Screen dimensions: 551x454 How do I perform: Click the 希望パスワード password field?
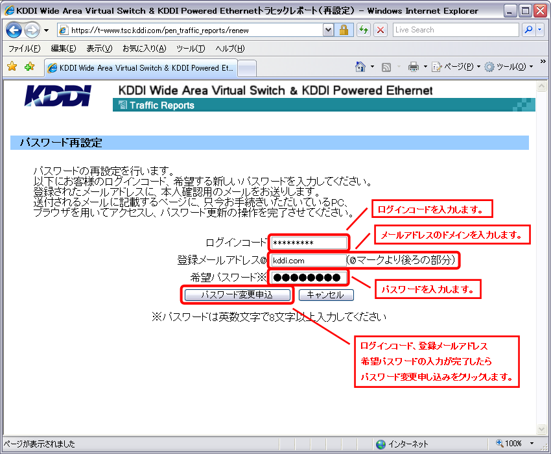[x=309, y=278]
